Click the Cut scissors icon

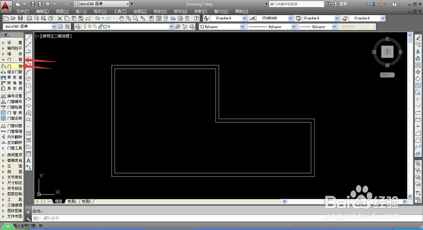click(x=60, y=18)
